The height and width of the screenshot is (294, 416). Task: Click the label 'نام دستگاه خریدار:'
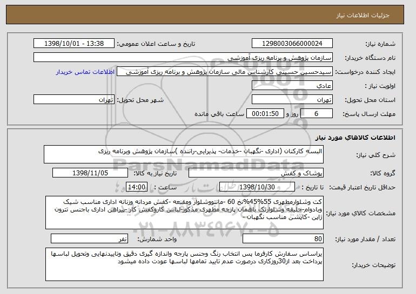tap(370, 58)
